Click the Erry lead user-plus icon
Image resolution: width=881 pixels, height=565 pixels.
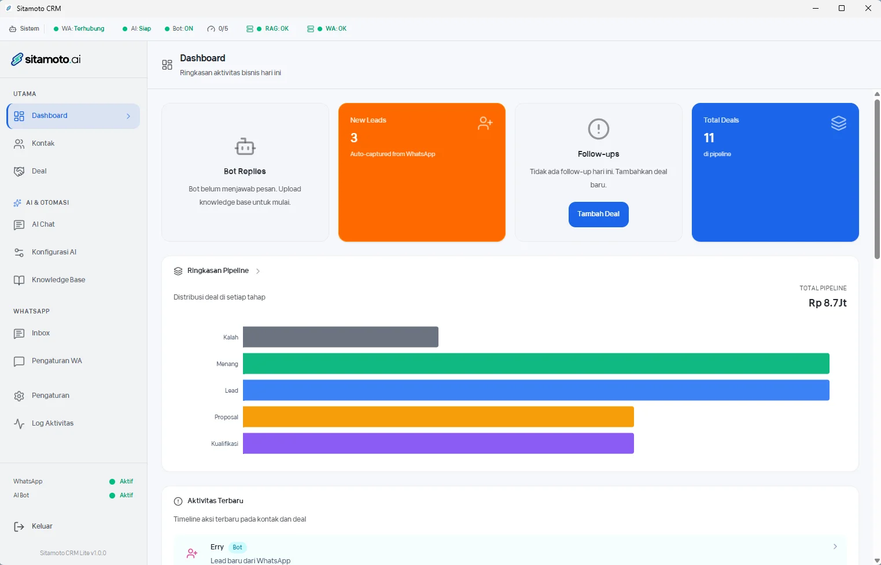pyautogui.click(x=192, y=553)
